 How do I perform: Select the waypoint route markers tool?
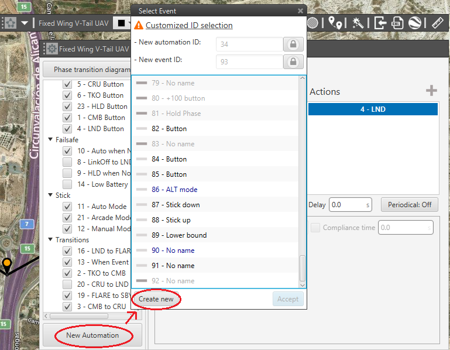point(335,23)
